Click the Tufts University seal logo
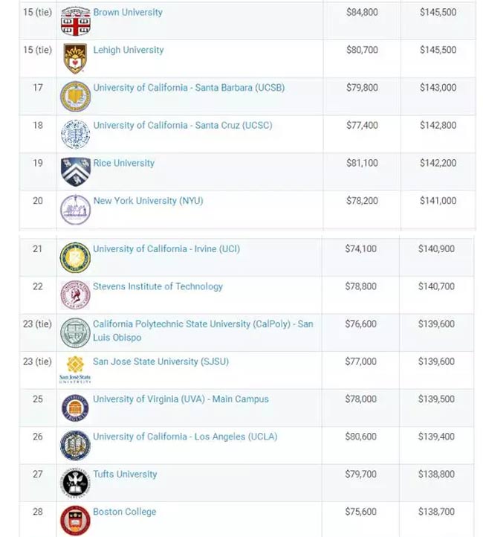 (x=76, y=483)
